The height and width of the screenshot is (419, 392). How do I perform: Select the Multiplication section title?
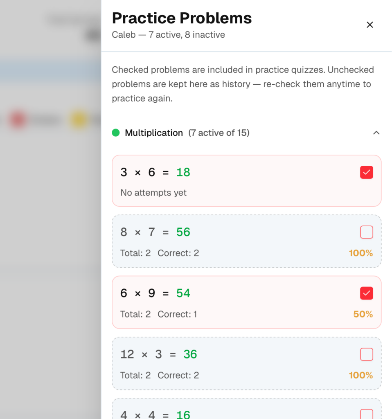(154, 133)
